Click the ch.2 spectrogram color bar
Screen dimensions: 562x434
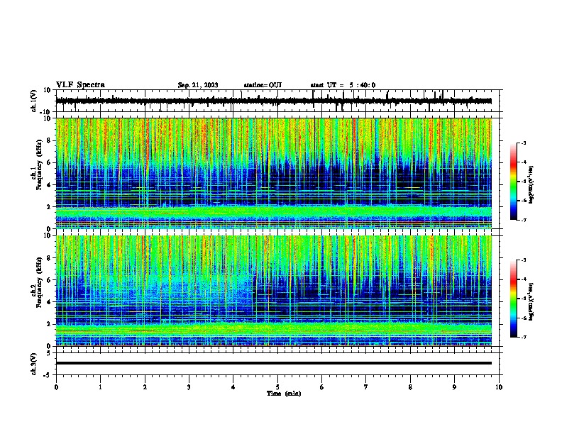click(x=514, y=299)
